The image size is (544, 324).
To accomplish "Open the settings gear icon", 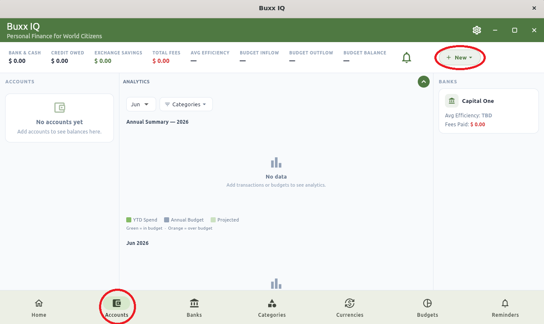I will coord(476,30).
